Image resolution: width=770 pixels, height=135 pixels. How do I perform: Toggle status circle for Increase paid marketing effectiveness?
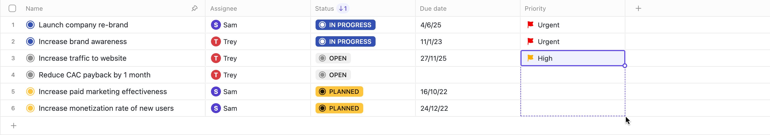click(x=30, y=91)
